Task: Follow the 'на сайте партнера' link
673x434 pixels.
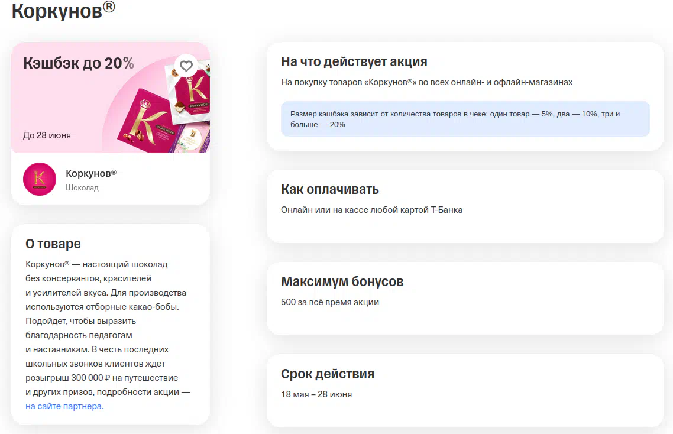Action: (x=64, y=406)
